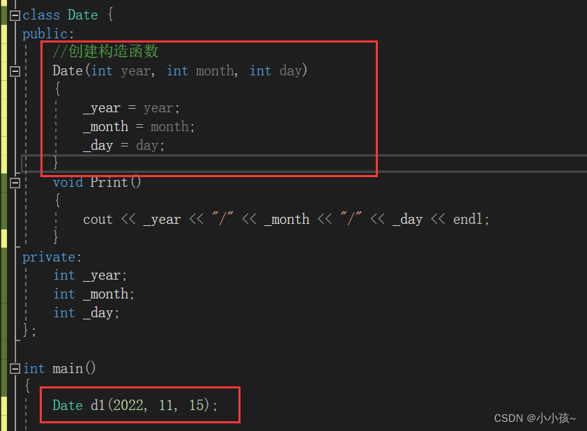The width and height of the screenshot is (587, 431).
Task: Click the 'Print' function name
Action: click(x=109, y=182)
